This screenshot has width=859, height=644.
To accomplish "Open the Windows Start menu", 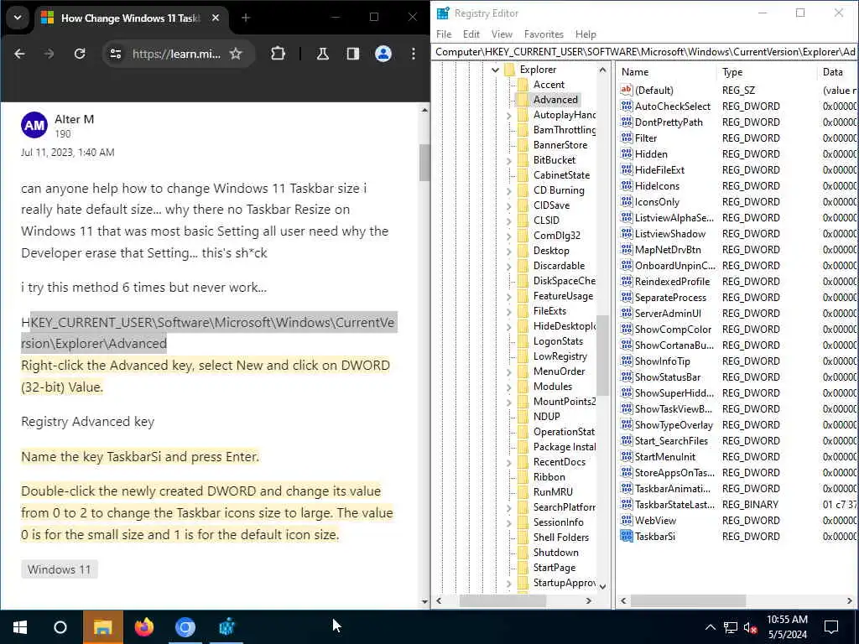I will tap(20, 627).
